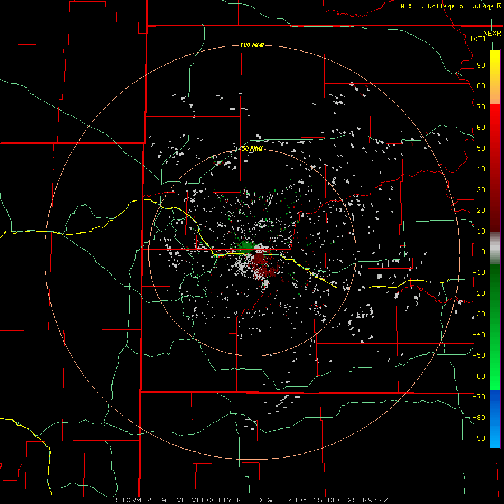Click the positive 20 scale value

(x=481, y=210)
